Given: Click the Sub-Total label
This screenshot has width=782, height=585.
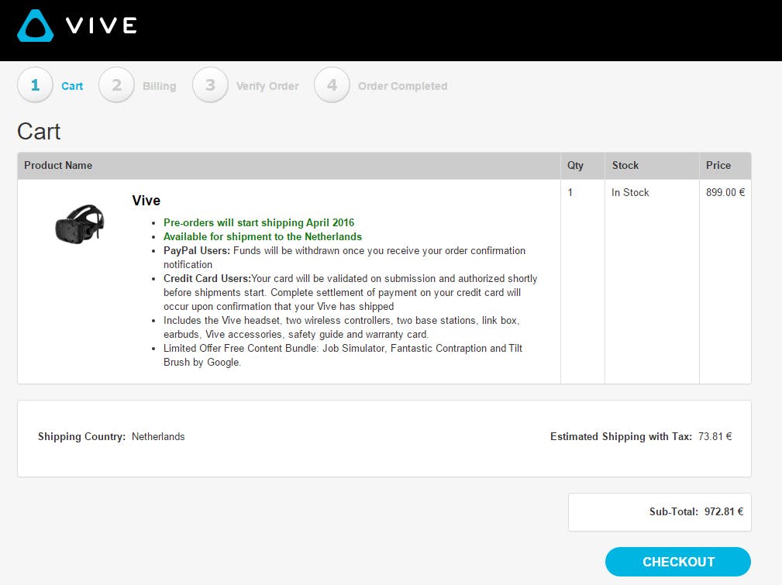Looking at the screenshot, I should click(673, 511).
